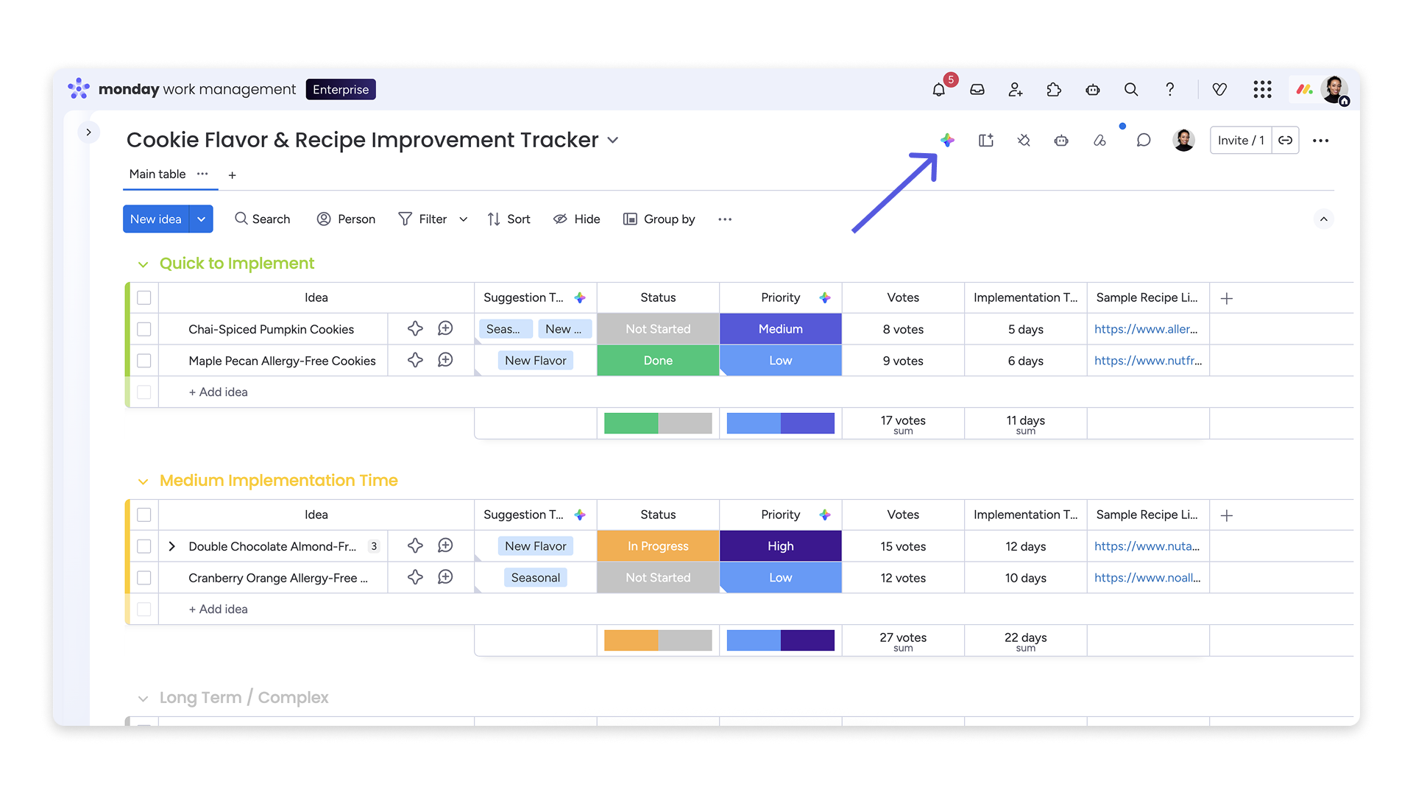Open the apps puzzle-piece icon
The height and width of the screenshot is (795, 1413).
point(1054,90)
